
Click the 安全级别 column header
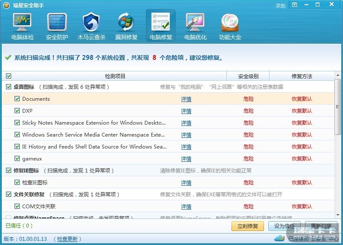(248, 76)
